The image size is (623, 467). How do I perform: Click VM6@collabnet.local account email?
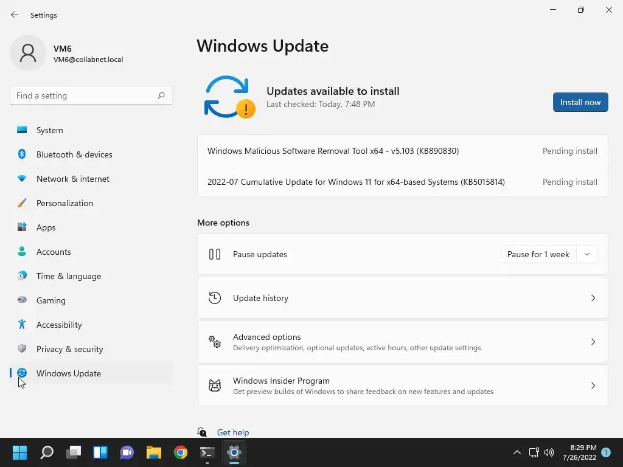click(x=88, y=60)
